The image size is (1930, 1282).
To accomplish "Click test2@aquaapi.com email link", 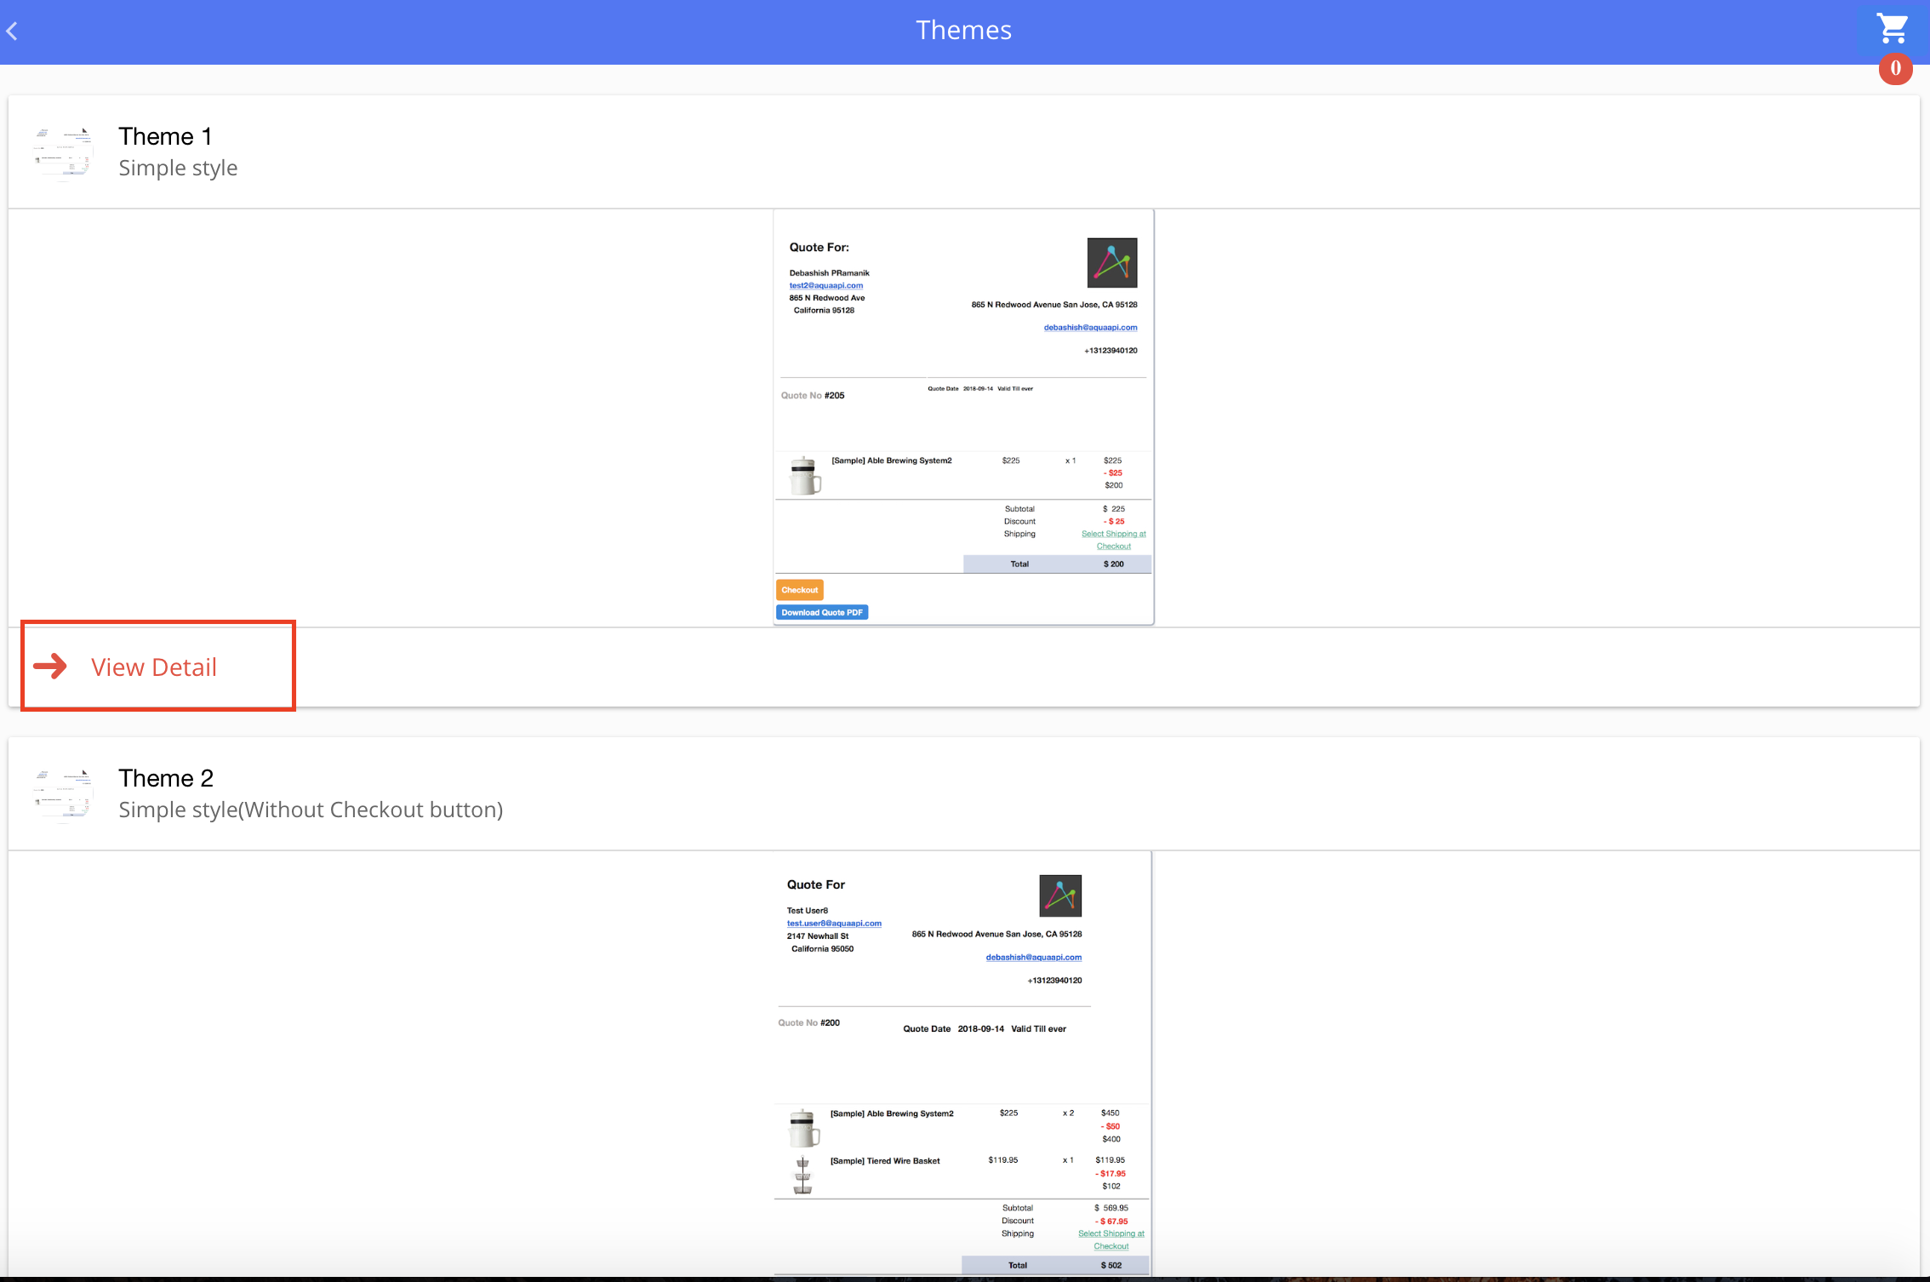I will point(825,285).
